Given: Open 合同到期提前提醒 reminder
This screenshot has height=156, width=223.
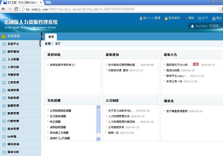Looking at the screenshot, I should [x=60, y=111].
